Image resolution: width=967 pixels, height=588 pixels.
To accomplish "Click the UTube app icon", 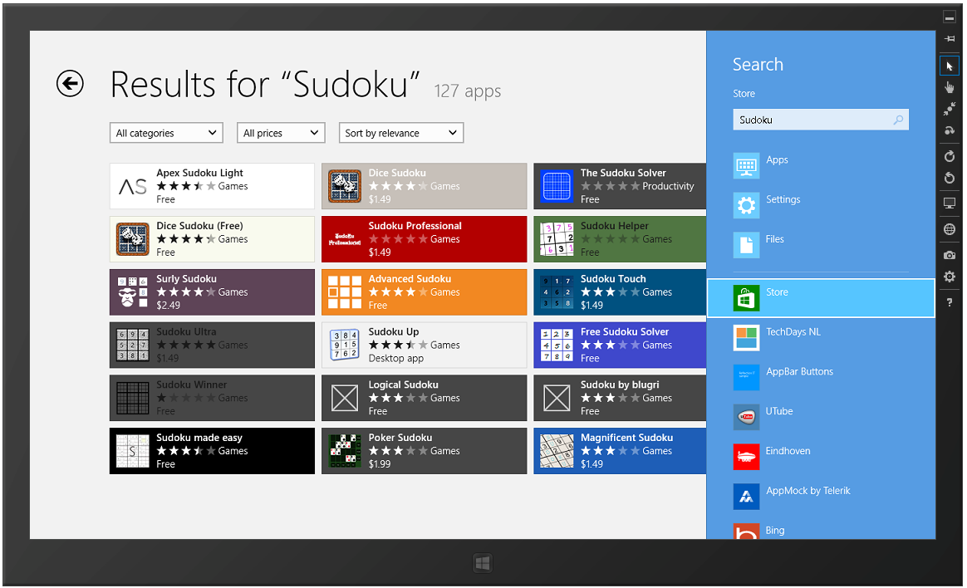I will (746, 417).
